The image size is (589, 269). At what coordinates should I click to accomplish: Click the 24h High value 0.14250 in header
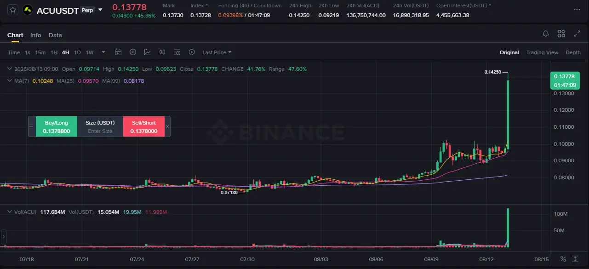tap(299, 15)
